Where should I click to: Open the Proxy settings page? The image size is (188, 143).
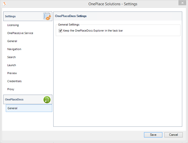pos(11,89)
